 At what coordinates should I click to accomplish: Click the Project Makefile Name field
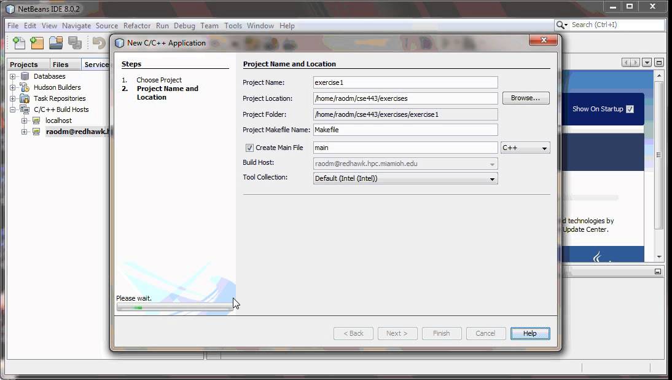tap(405, 130)
